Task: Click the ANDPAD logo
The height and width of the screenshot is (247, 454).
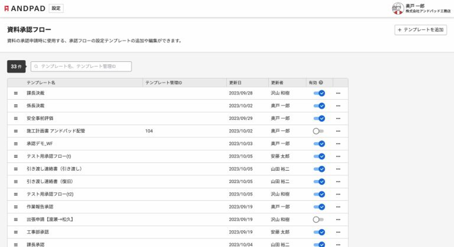Action: click(x=25, y=9)
